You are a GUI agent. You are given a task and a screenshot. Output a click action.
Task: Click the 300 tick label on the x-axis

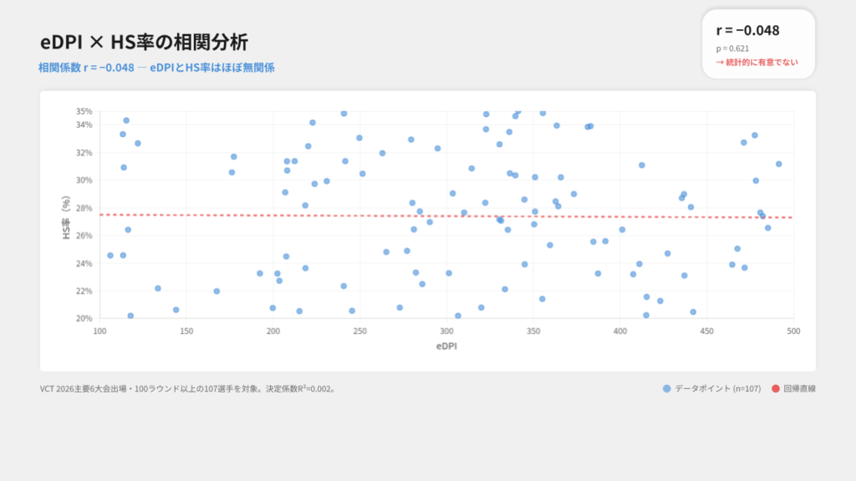[446, 332]
